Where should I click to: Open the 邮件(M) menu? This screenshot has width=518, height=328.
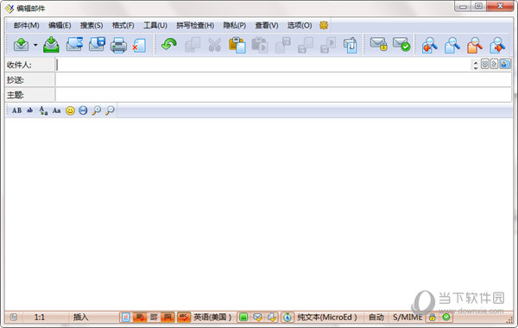click(27, 25)
